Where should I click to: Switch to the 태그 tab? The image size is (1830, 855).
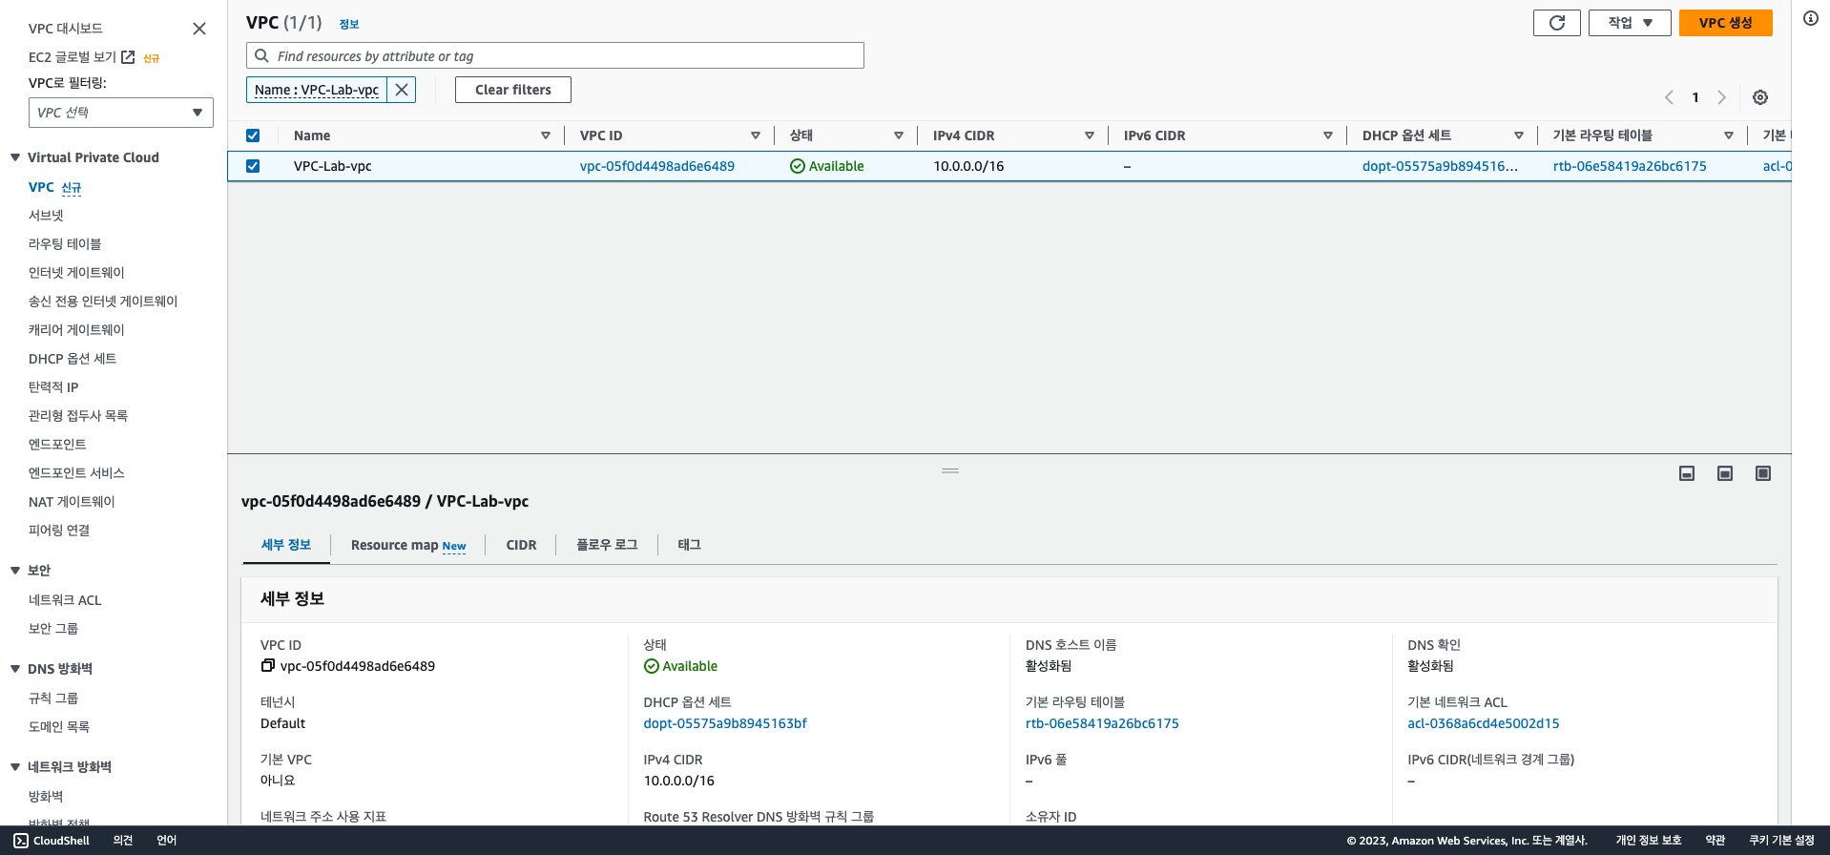[x=690, y=545]
